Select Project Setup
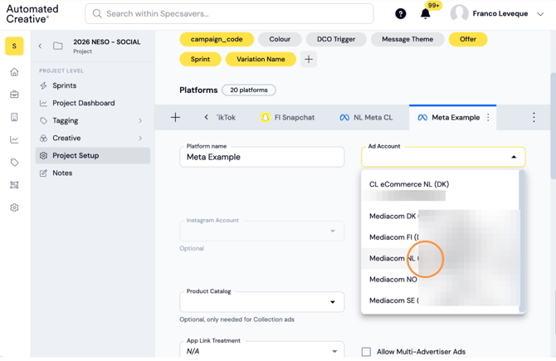This screenshot has height=361, width=556. click(93, 155)
